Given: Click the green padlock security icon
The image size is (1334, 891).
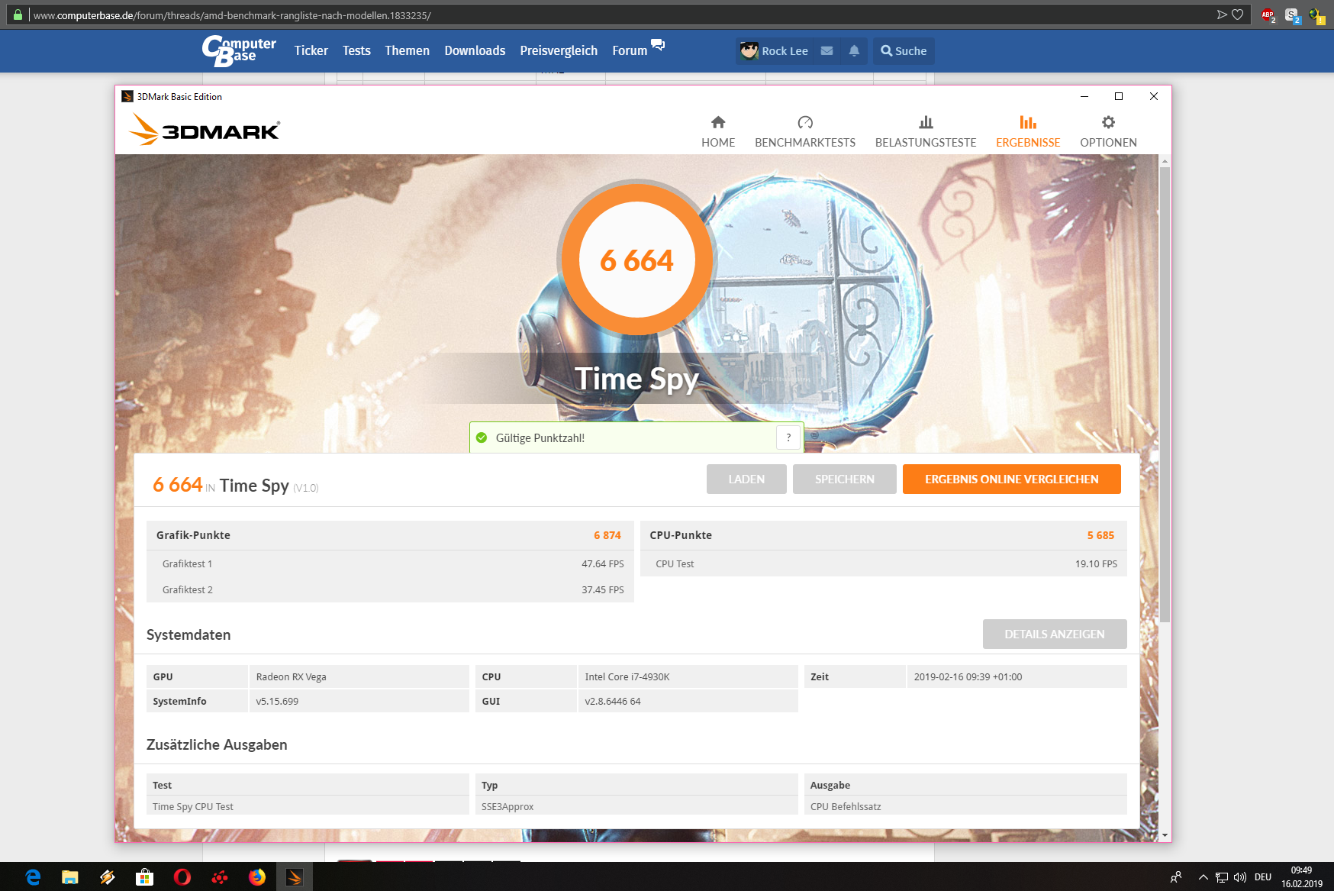Looking at the screenshot, I should (18, 15).
